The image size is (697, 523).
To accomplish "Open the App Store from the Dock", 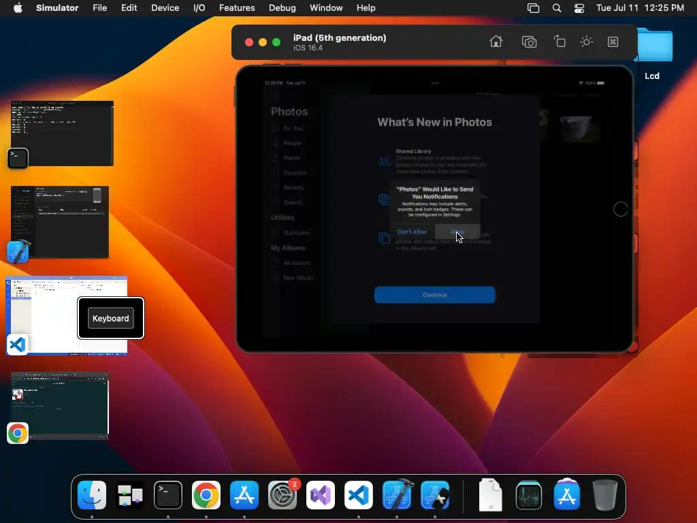I will click(x=244, y=495).
